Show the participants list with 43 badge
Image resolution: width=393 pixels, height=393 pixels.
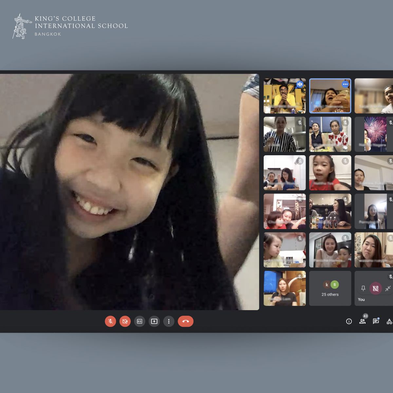pos(362,321)
